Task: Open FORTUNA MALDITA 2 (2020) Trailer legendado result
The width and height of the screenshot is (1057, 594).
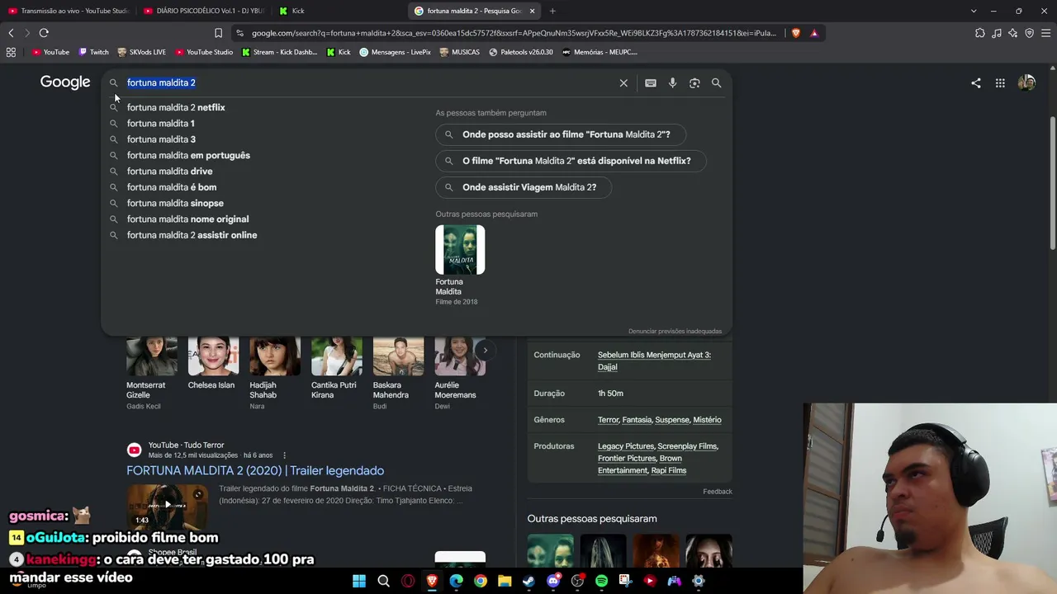Action: (255, 470)
